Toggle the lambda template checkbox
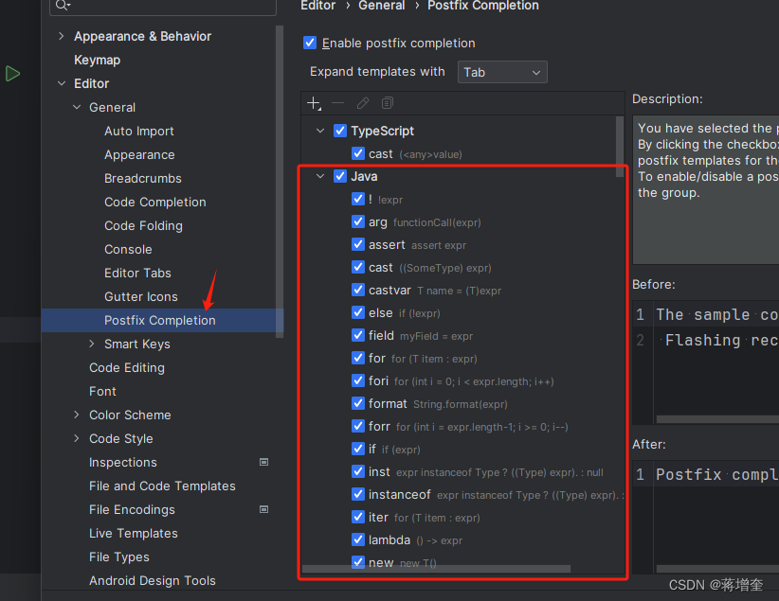 click(x=357, y=539)
